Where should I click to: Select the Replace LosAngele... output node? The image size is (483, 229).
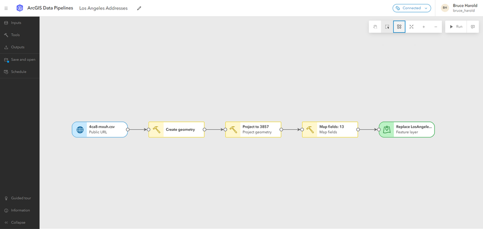[407, 129]
